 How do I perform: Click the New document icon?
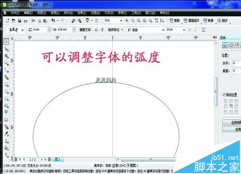pos(8,21)
